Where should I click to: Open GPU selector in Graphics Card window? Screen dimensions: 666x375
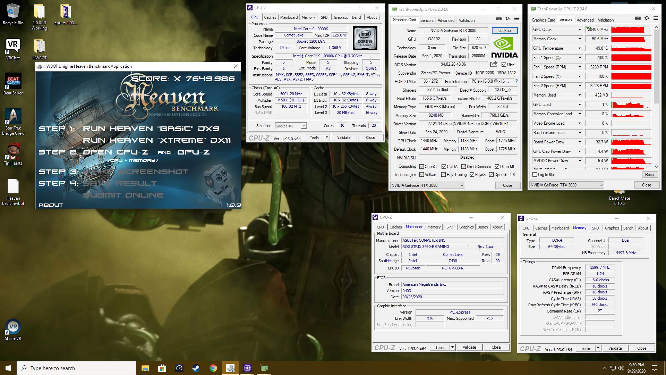(427, 185)
